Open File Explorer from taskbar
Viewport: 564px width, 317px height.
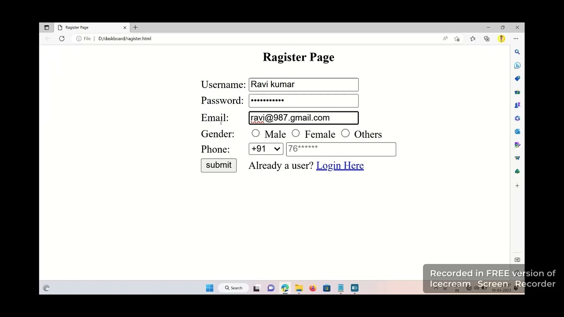pyautogui.click(x=299, y=288)
